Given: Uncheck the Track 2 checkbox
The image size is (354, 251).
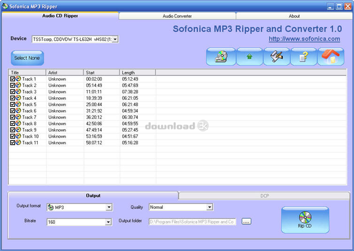Looking at the screenshot, I should pos(13,85).
